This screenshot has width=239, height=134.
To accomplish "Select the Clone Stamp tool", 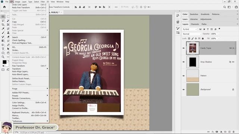I will (8, 33).
